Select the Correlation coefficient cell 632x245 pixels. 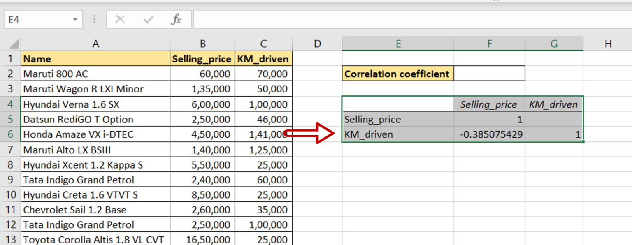pyautogui.click(x=397, y=74)
